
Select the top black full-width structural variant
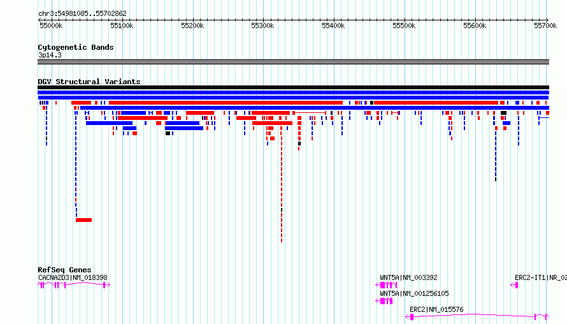(x=293, y=87)
